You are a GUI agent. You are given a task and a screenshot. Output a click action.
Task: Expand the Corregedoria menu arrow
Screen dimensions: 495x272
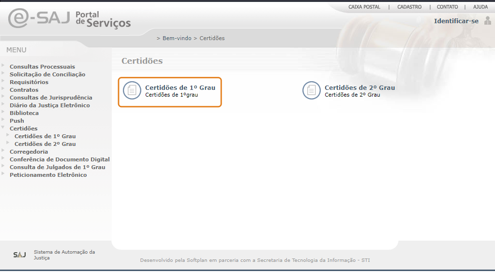[x=3, y=150]
